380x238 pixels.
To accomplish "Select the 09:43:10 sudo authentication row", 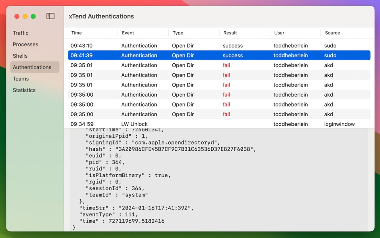I will [180, 45].
